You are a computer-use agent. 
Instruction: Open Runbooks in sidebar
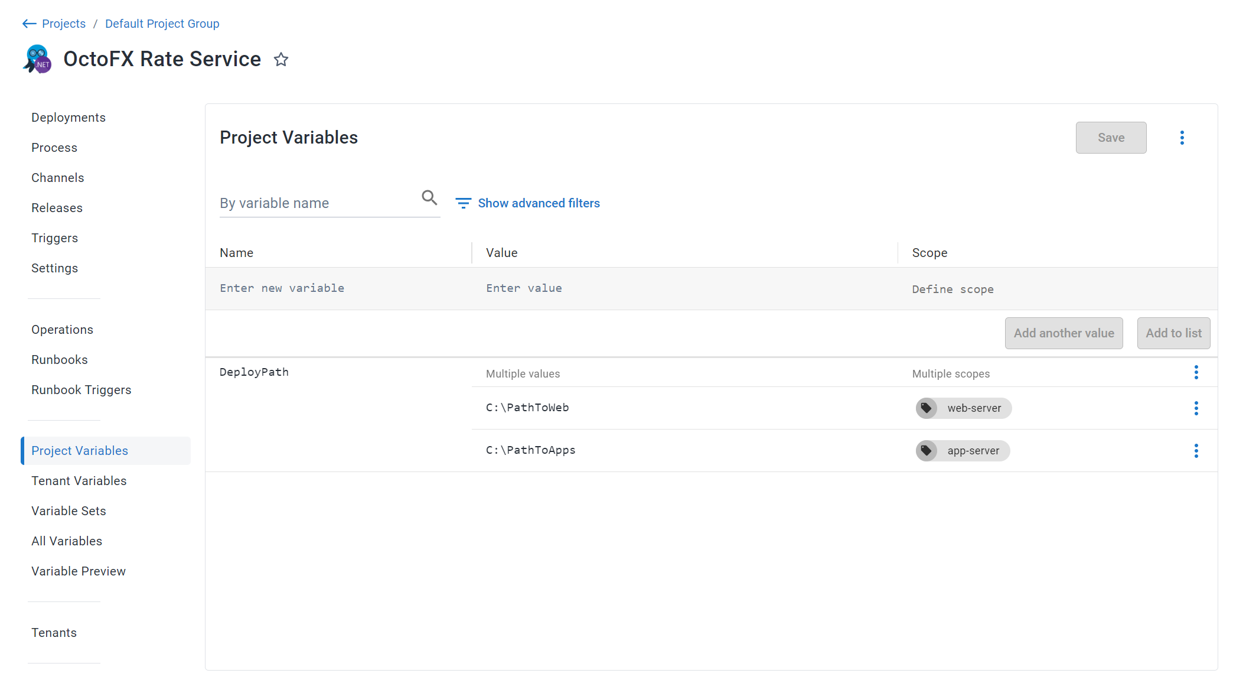coord(60,360)
